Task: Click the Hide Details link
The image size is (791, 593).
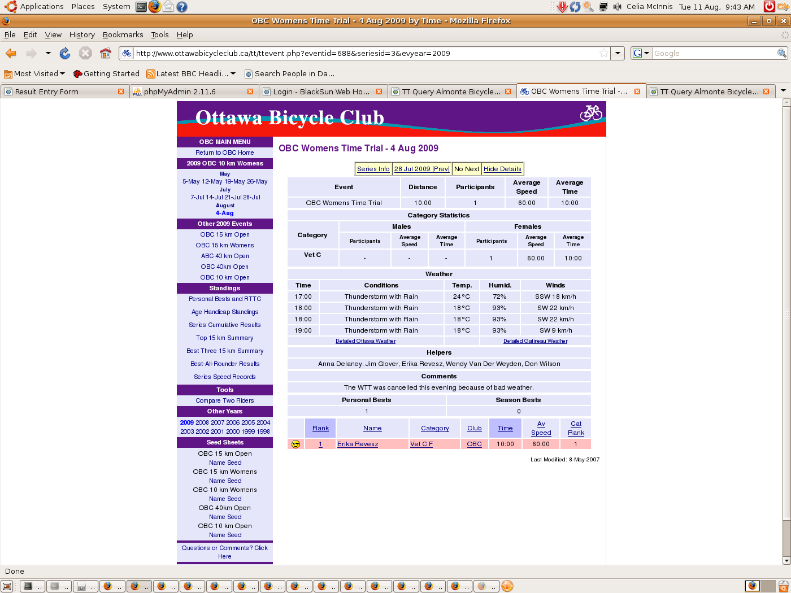Action: 502,169
